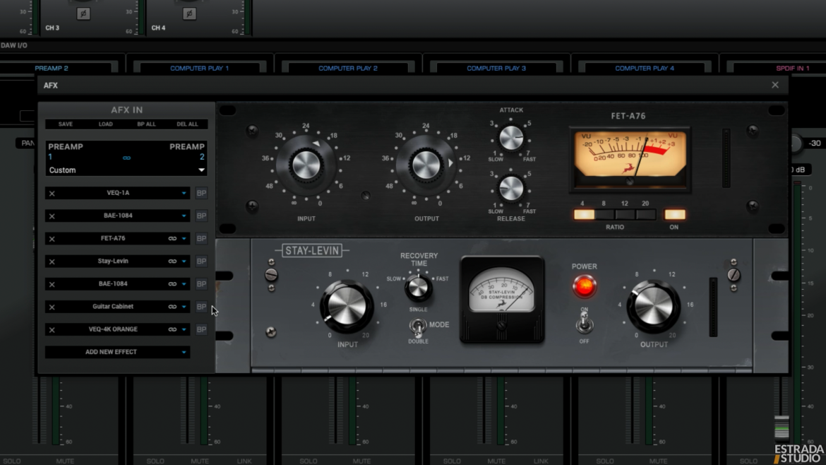Screen dimensions: 826x465
Task: Bypass the first BAE-1084 effect with BP
Action: (201, 216)
